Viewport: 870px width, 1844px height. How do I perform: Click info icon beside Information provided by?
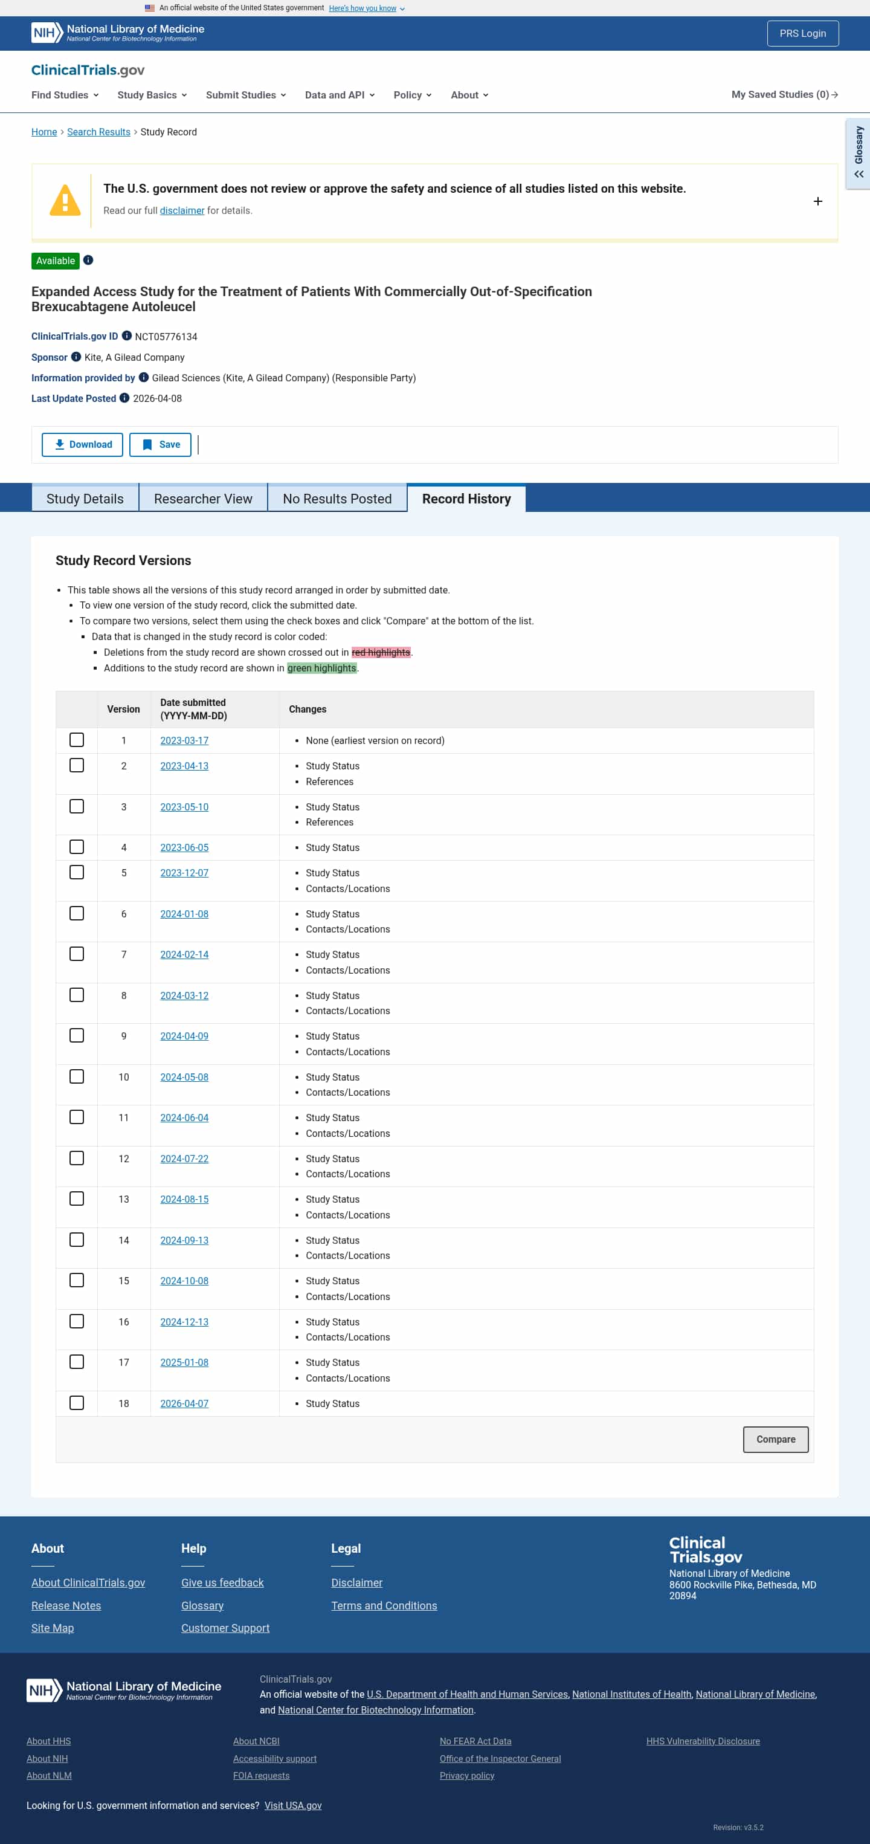point(143,377)
